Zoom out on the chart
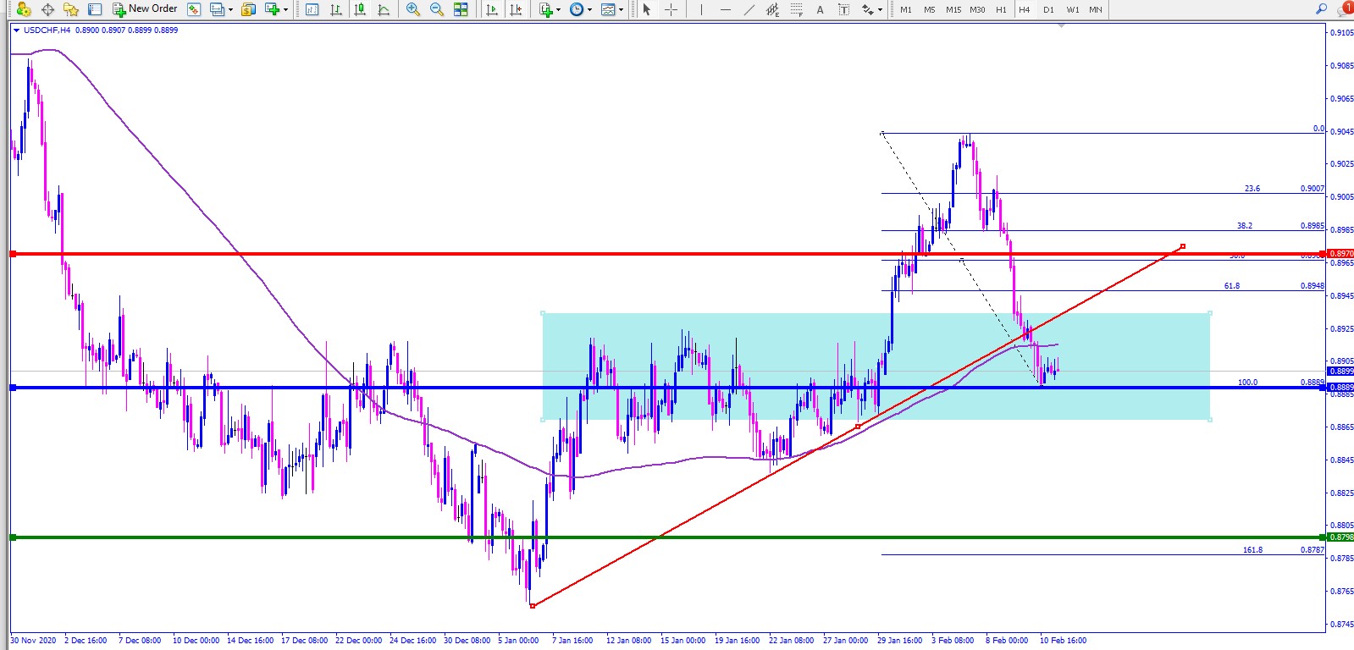1354x650 pixels. 437,9
